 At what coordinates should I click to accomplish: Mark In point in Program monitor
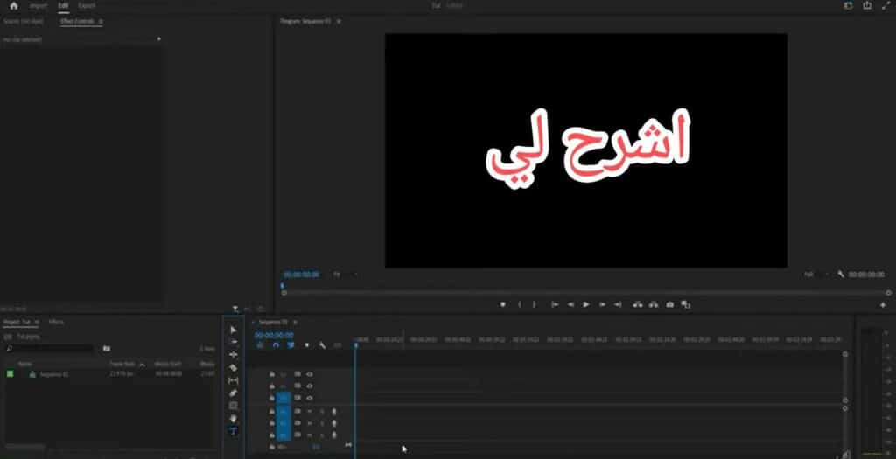pyautogui.click(x=519, y=305)
